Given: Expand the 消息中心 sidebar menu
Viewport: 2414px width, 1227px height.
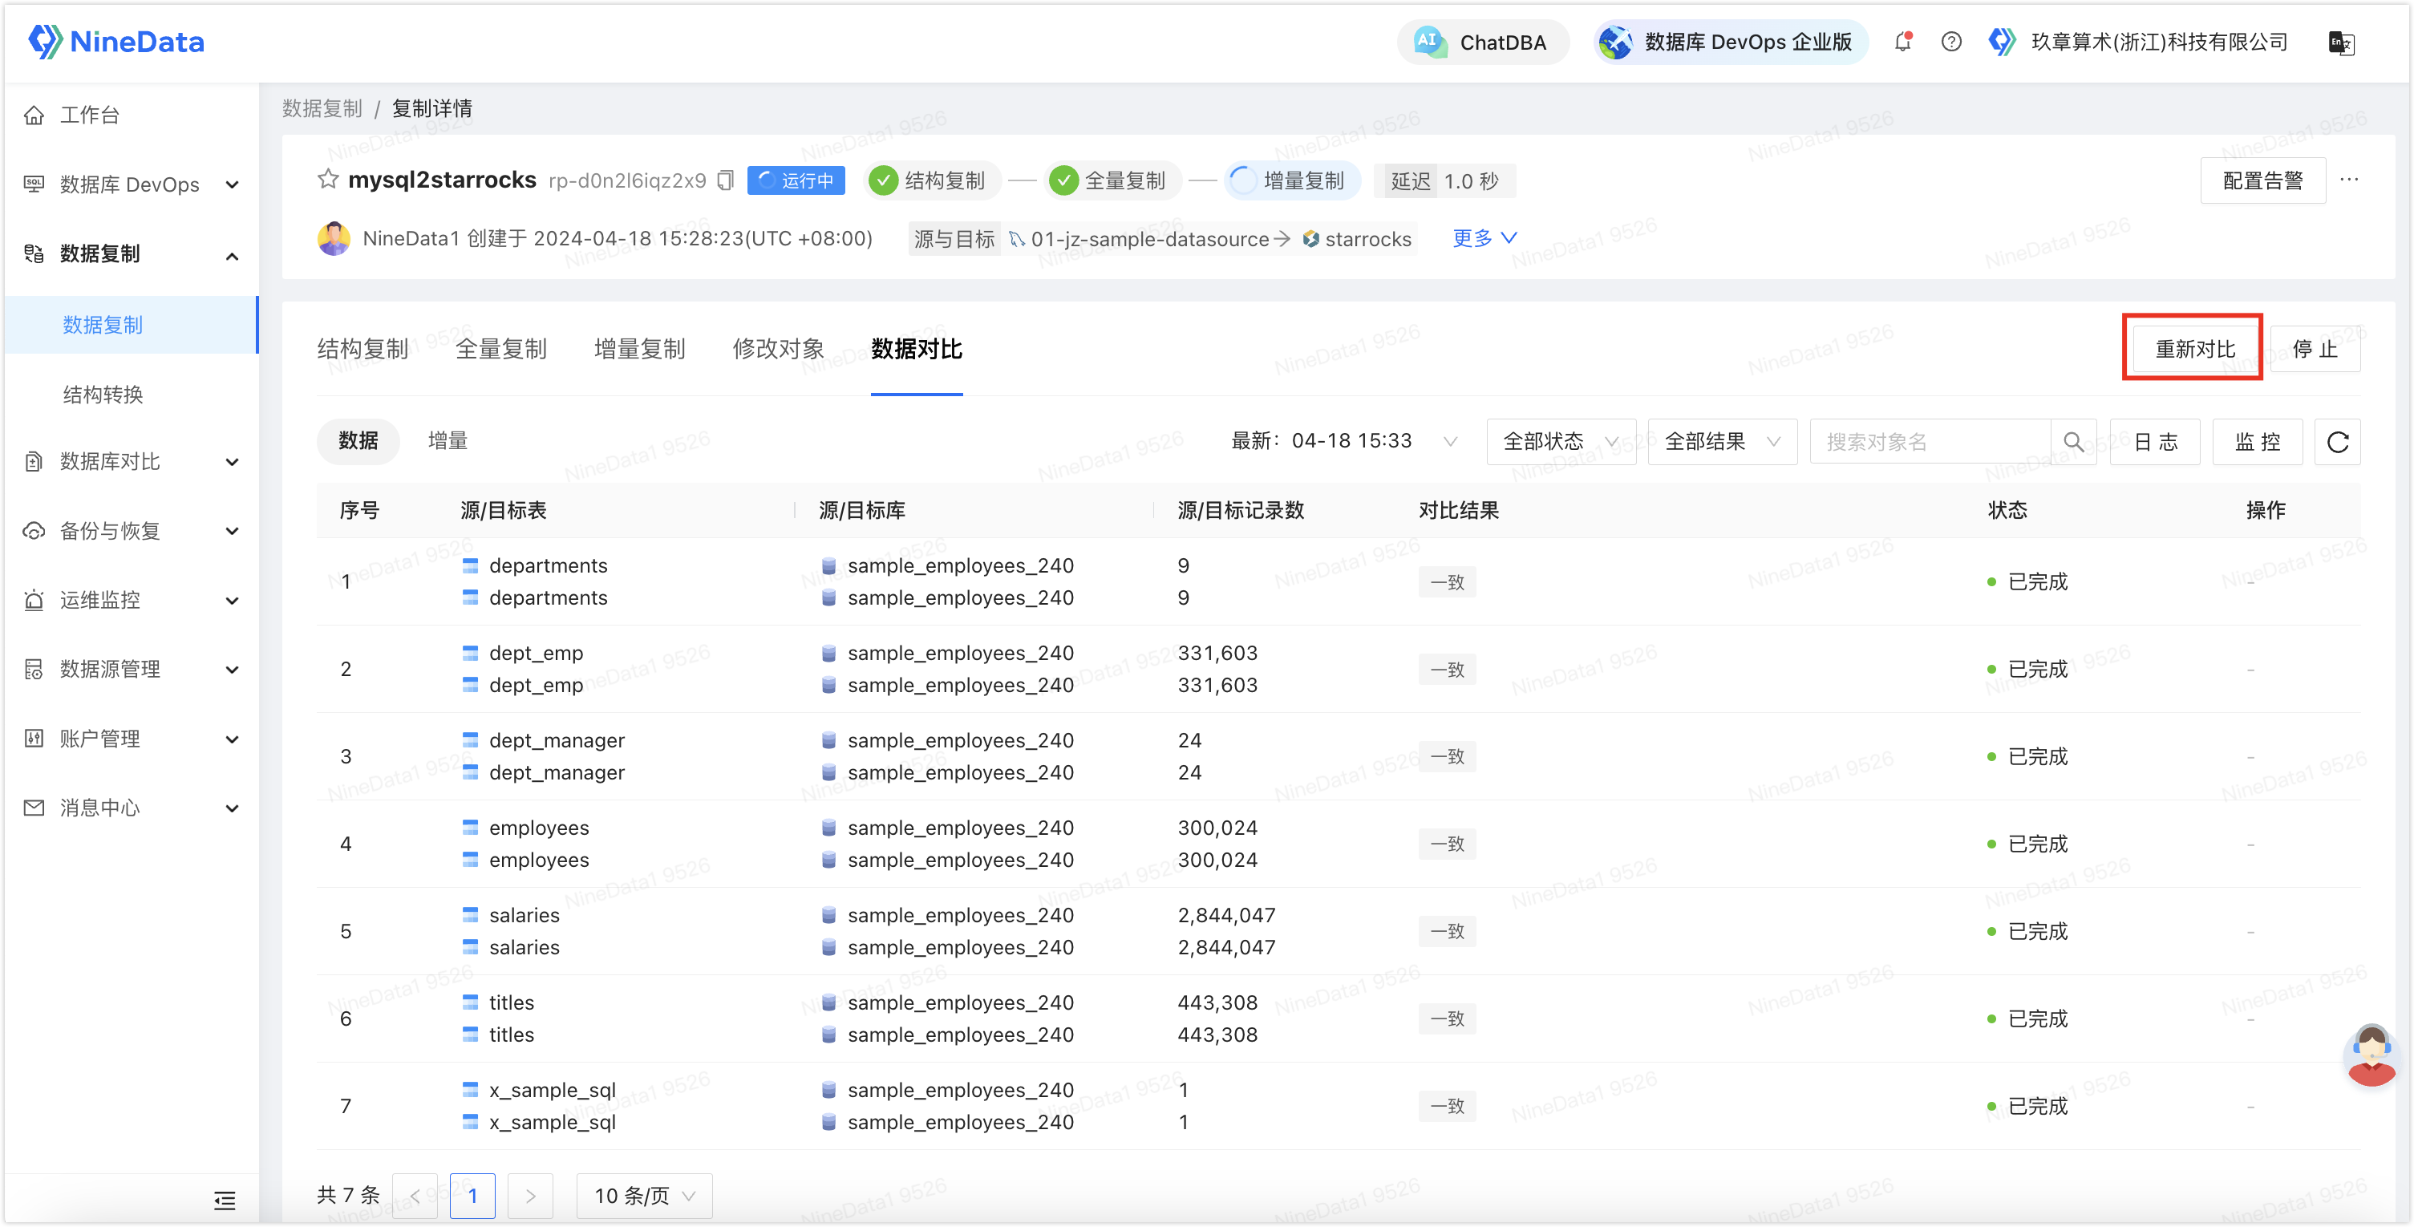Looking at the screenshot, I should 132,808.
